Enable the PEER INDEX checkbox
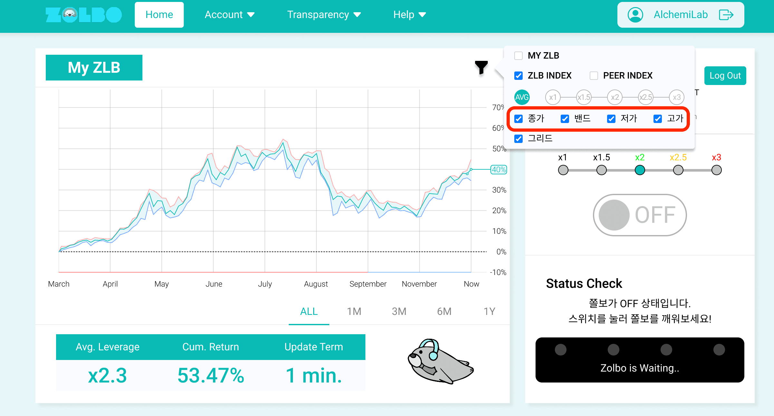Screen dimensions: 774x416 click(x=594, y=76)
